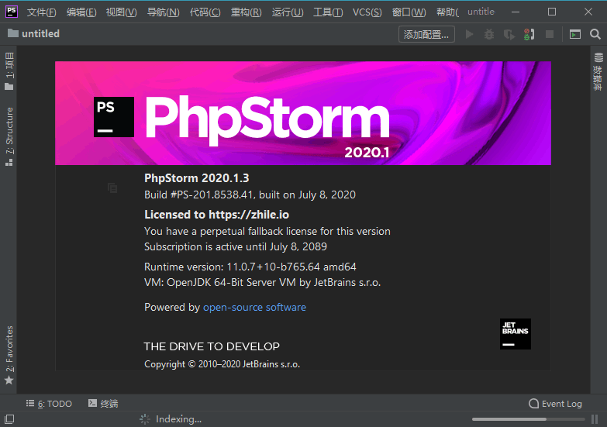Click the indexing progress bar
Image resolution: width=607 pixels, height=427 pixels.
point(528,419)
